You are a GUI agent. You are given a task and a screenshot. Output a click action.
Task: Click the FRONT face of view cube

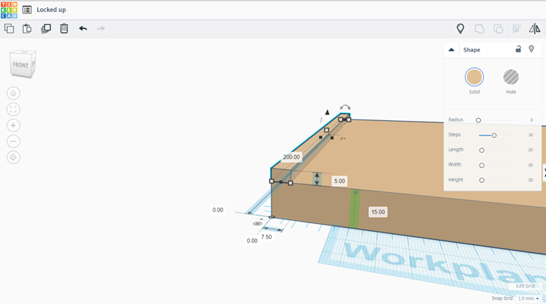(20, 65)
